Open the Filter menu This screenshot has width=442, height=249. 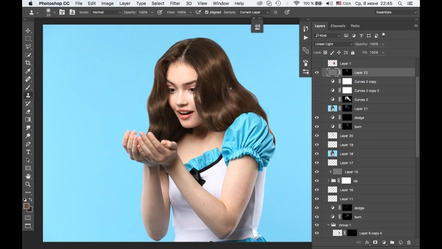point(175,3)
